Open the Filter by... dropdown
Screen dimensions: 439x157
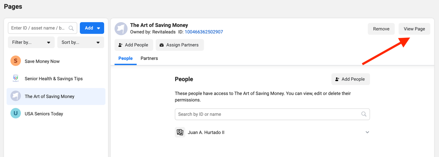tap(31, 42)
